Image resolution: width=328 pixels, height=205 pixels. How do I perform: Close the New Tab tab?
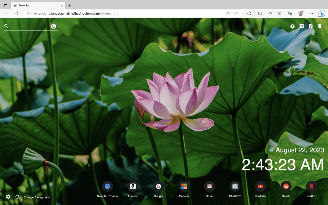click(62, 5)
